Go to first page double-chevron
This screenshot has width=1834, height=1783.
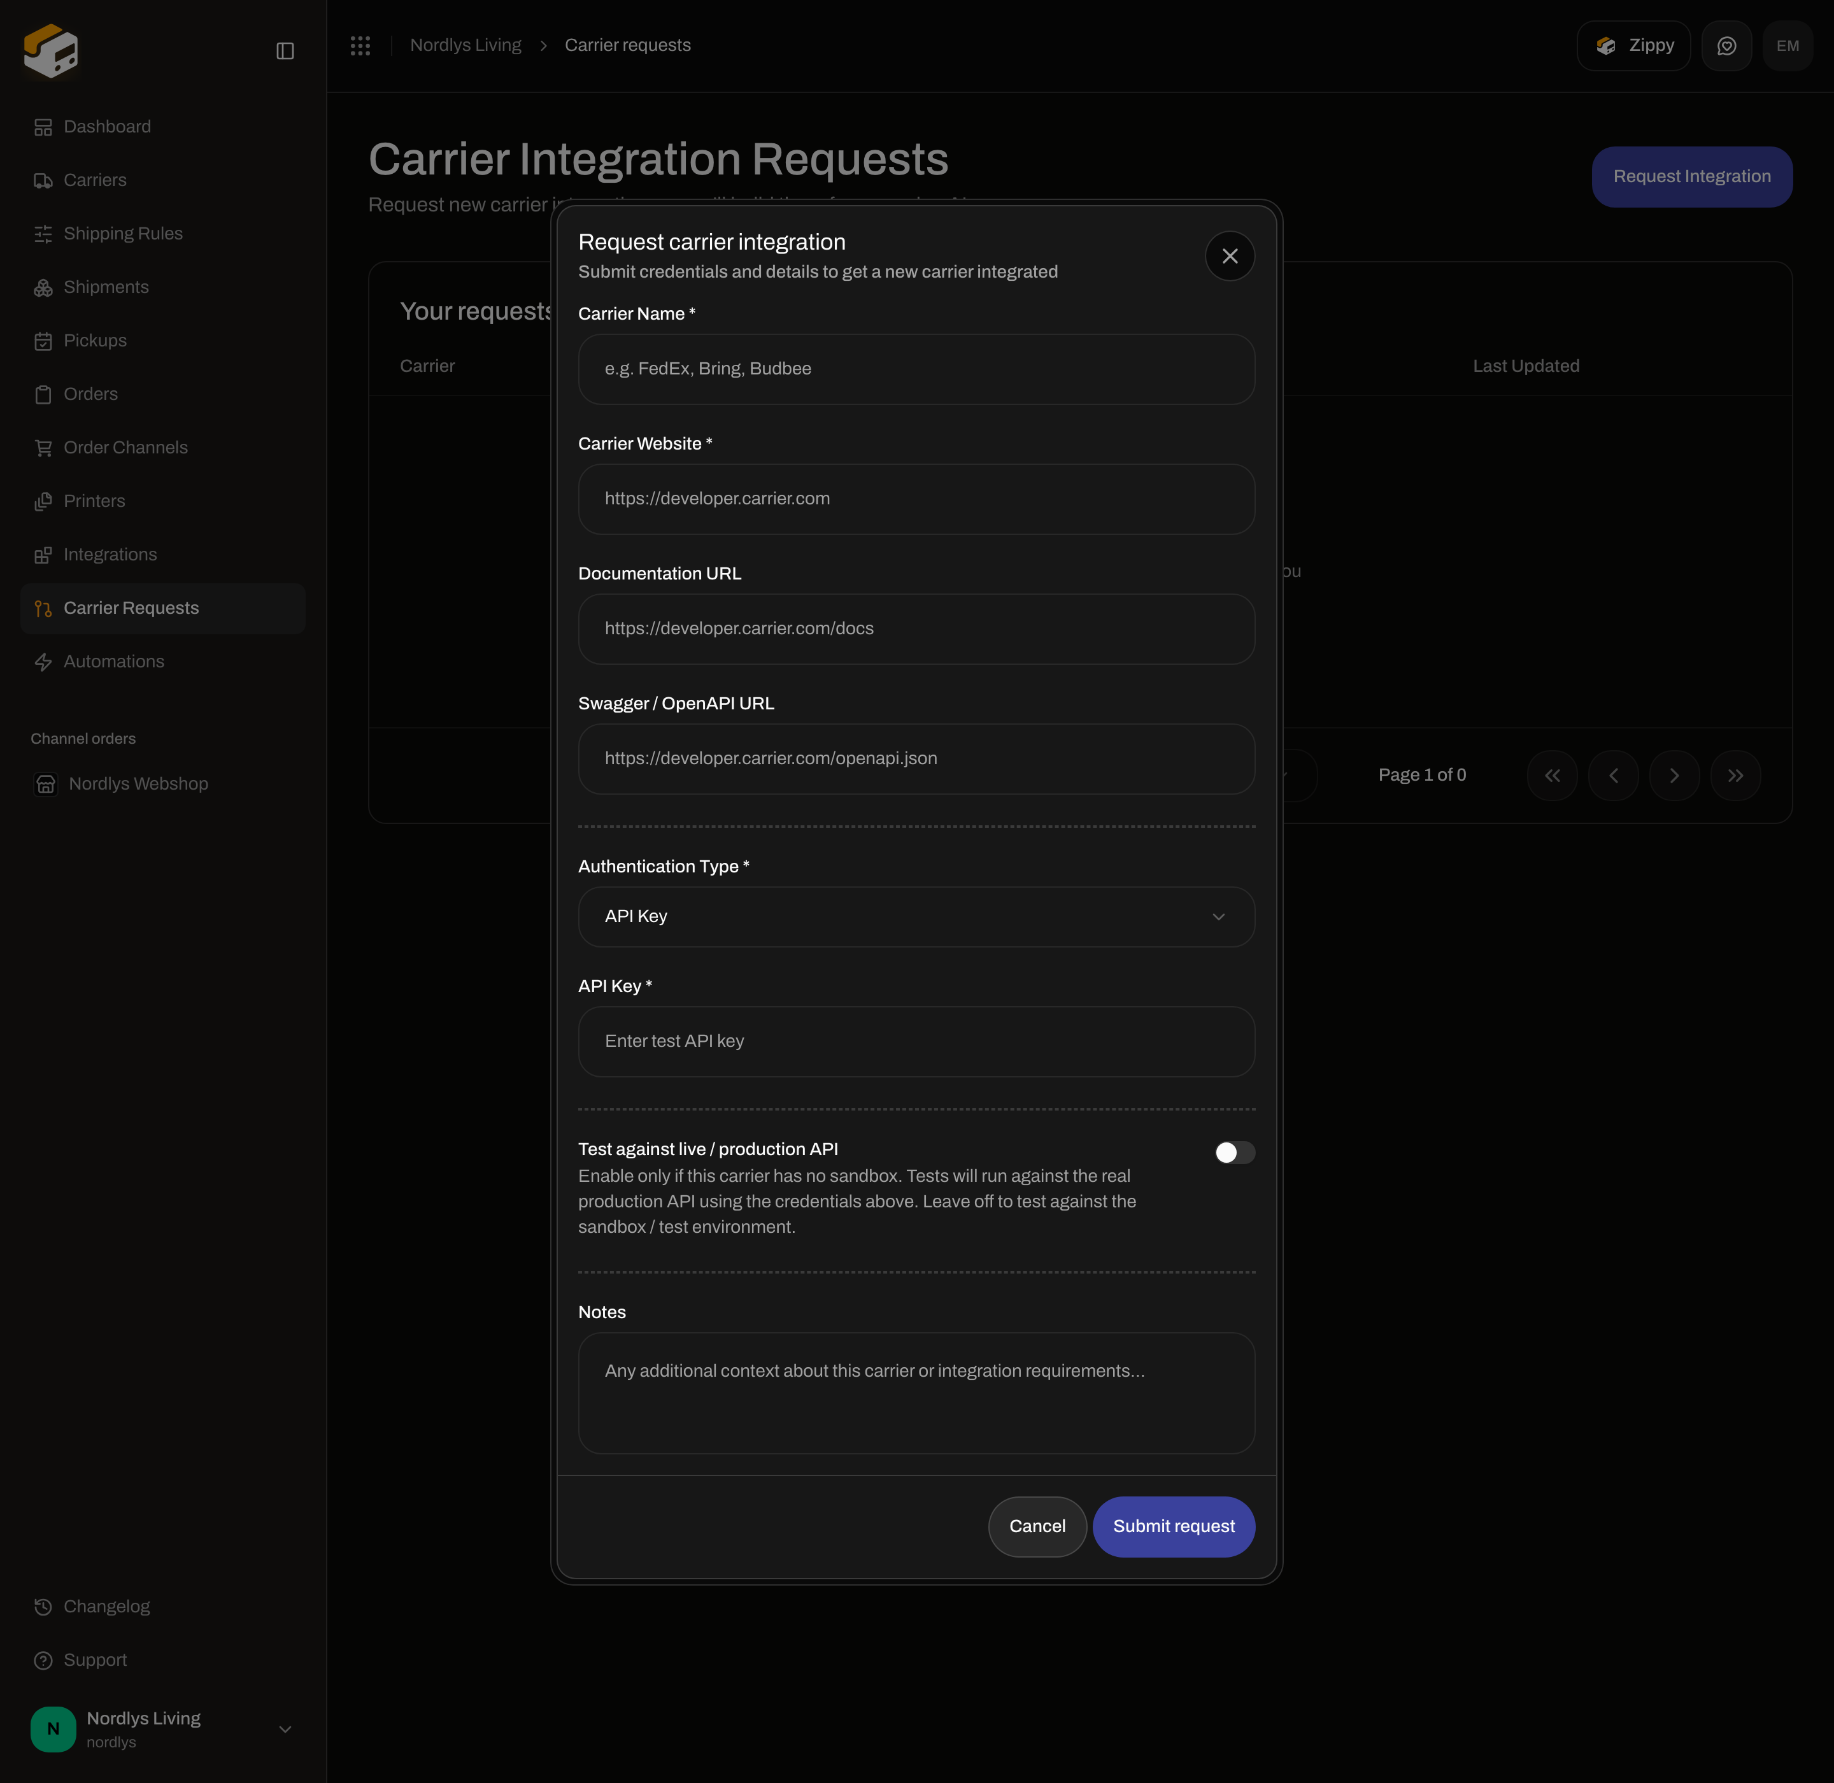point(1552,776)
